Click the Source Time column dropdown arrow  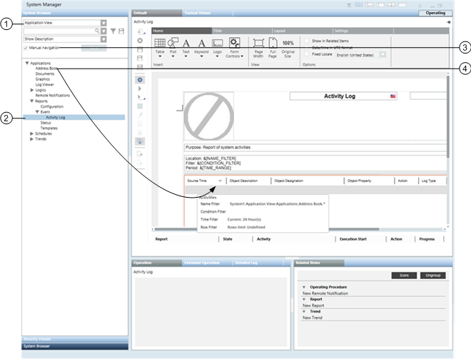click(220, 181)
